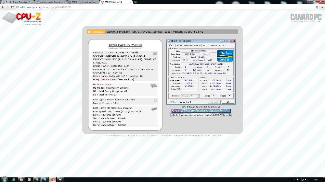
Task: Click the Multiplier x55.0 value field
Action: pos(189,83)
